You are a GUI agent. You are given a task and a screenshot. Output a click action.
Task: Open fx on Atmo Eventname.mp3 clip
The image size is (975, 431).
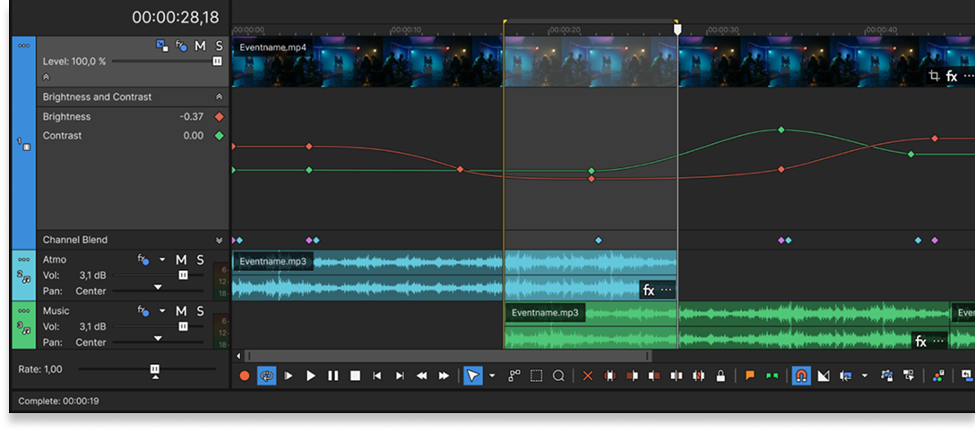coord(649,290)
